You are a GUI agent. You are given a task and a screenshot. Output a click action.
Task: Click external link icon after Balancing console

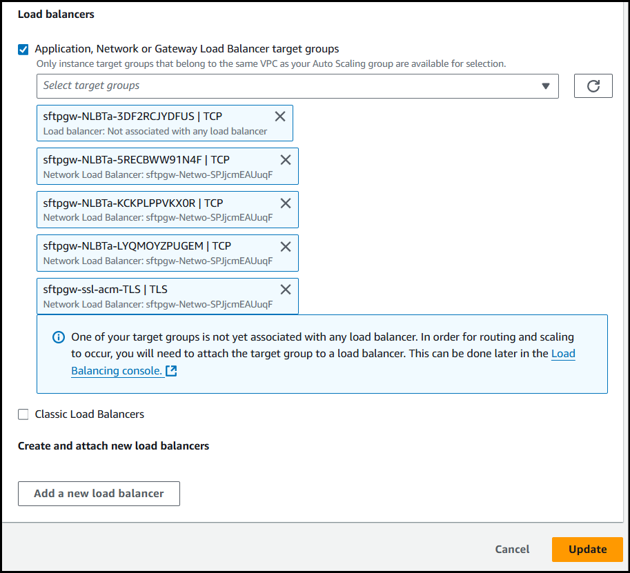pos(171,371)
